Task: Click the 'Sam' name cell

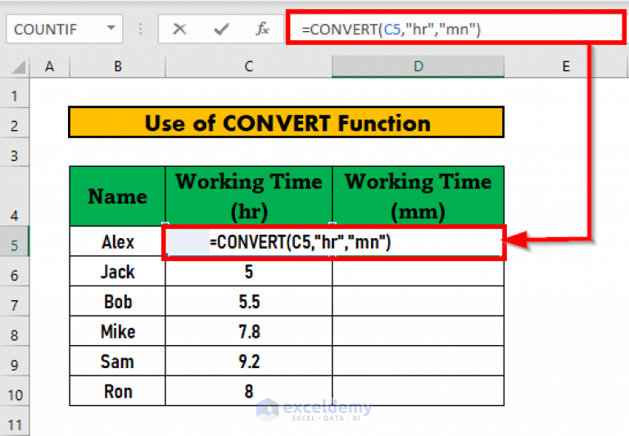Action: pos(118,362)
